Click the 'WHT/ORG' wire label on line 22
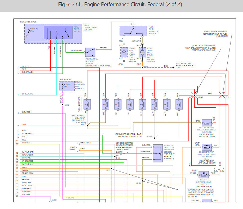The image size is (243, 209). pyautogui.click(x=26, y=182)
